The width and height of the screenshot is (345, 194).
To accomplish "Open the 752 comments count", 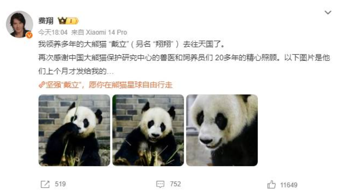I will pyautogui.click(x=176, y=184).
